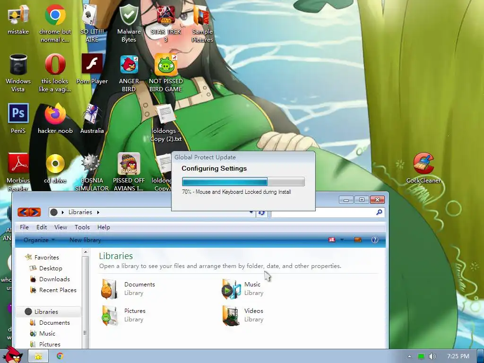Open the Music library in main pane
Image resolution: width=484 pixels, height=363 pixels.
coord(242,289)
